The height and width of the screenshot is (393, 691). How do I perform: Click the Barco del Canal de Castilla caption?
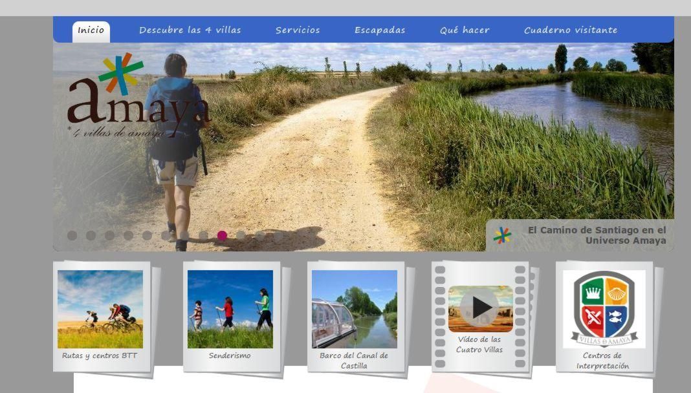(354, 361)
